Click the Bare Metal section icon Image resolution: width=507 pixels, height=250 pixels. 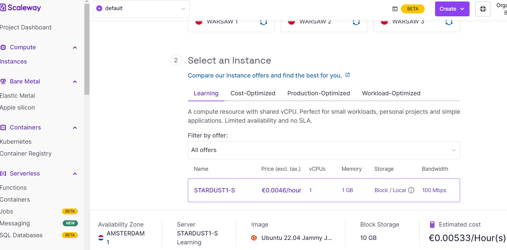[3, 81]
